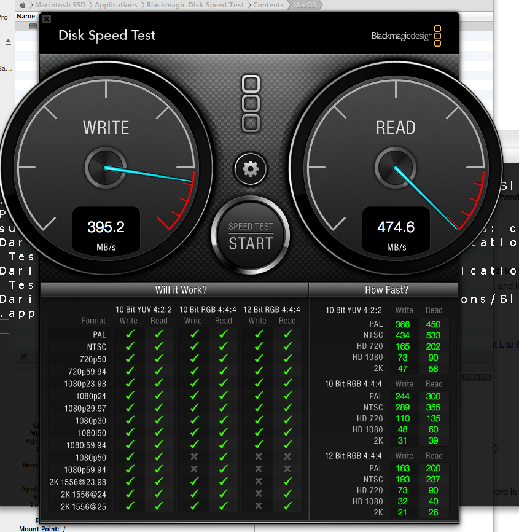Click 1080p59.94 12 Bit RGB read cross
This screenshot has width=519, height=532.
pos(287,469)
